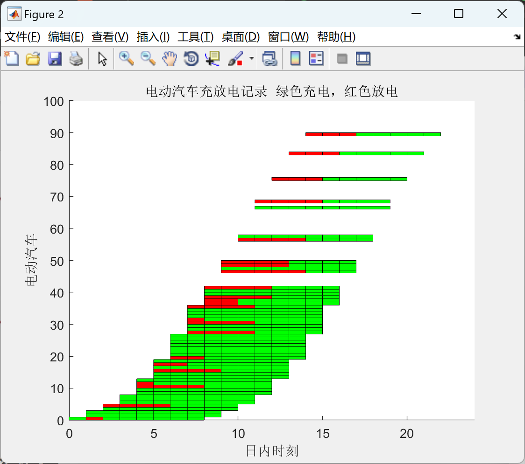
Task: Click the x-axis tick label 10
Action: click(x=238, y=434)
